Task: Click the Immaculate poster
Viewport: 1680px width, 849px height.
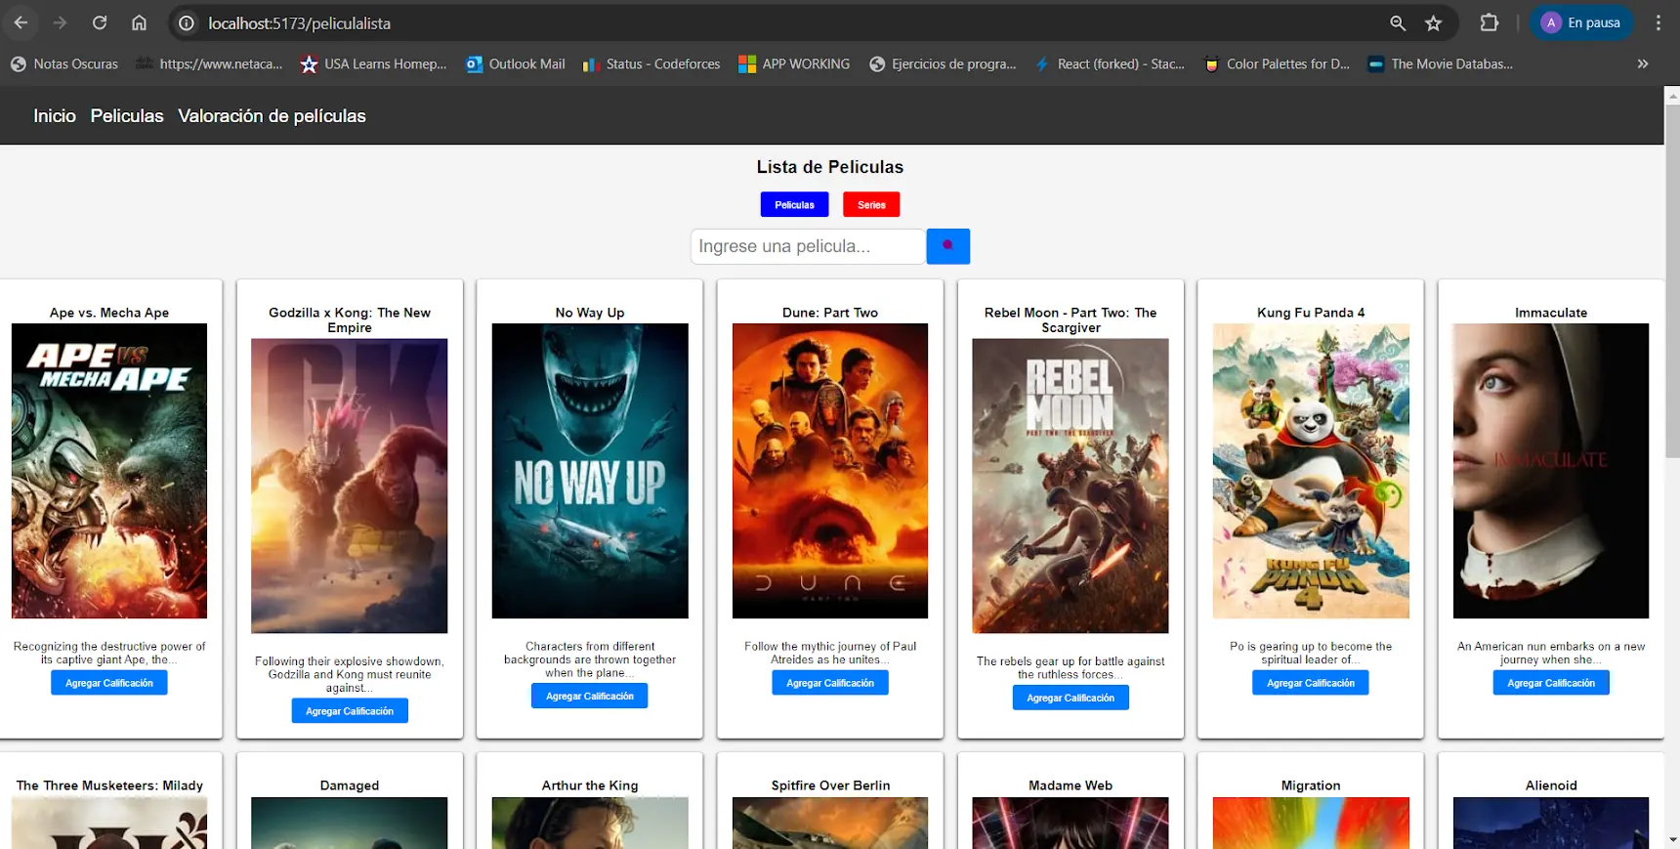Action: click(1551, 471)
